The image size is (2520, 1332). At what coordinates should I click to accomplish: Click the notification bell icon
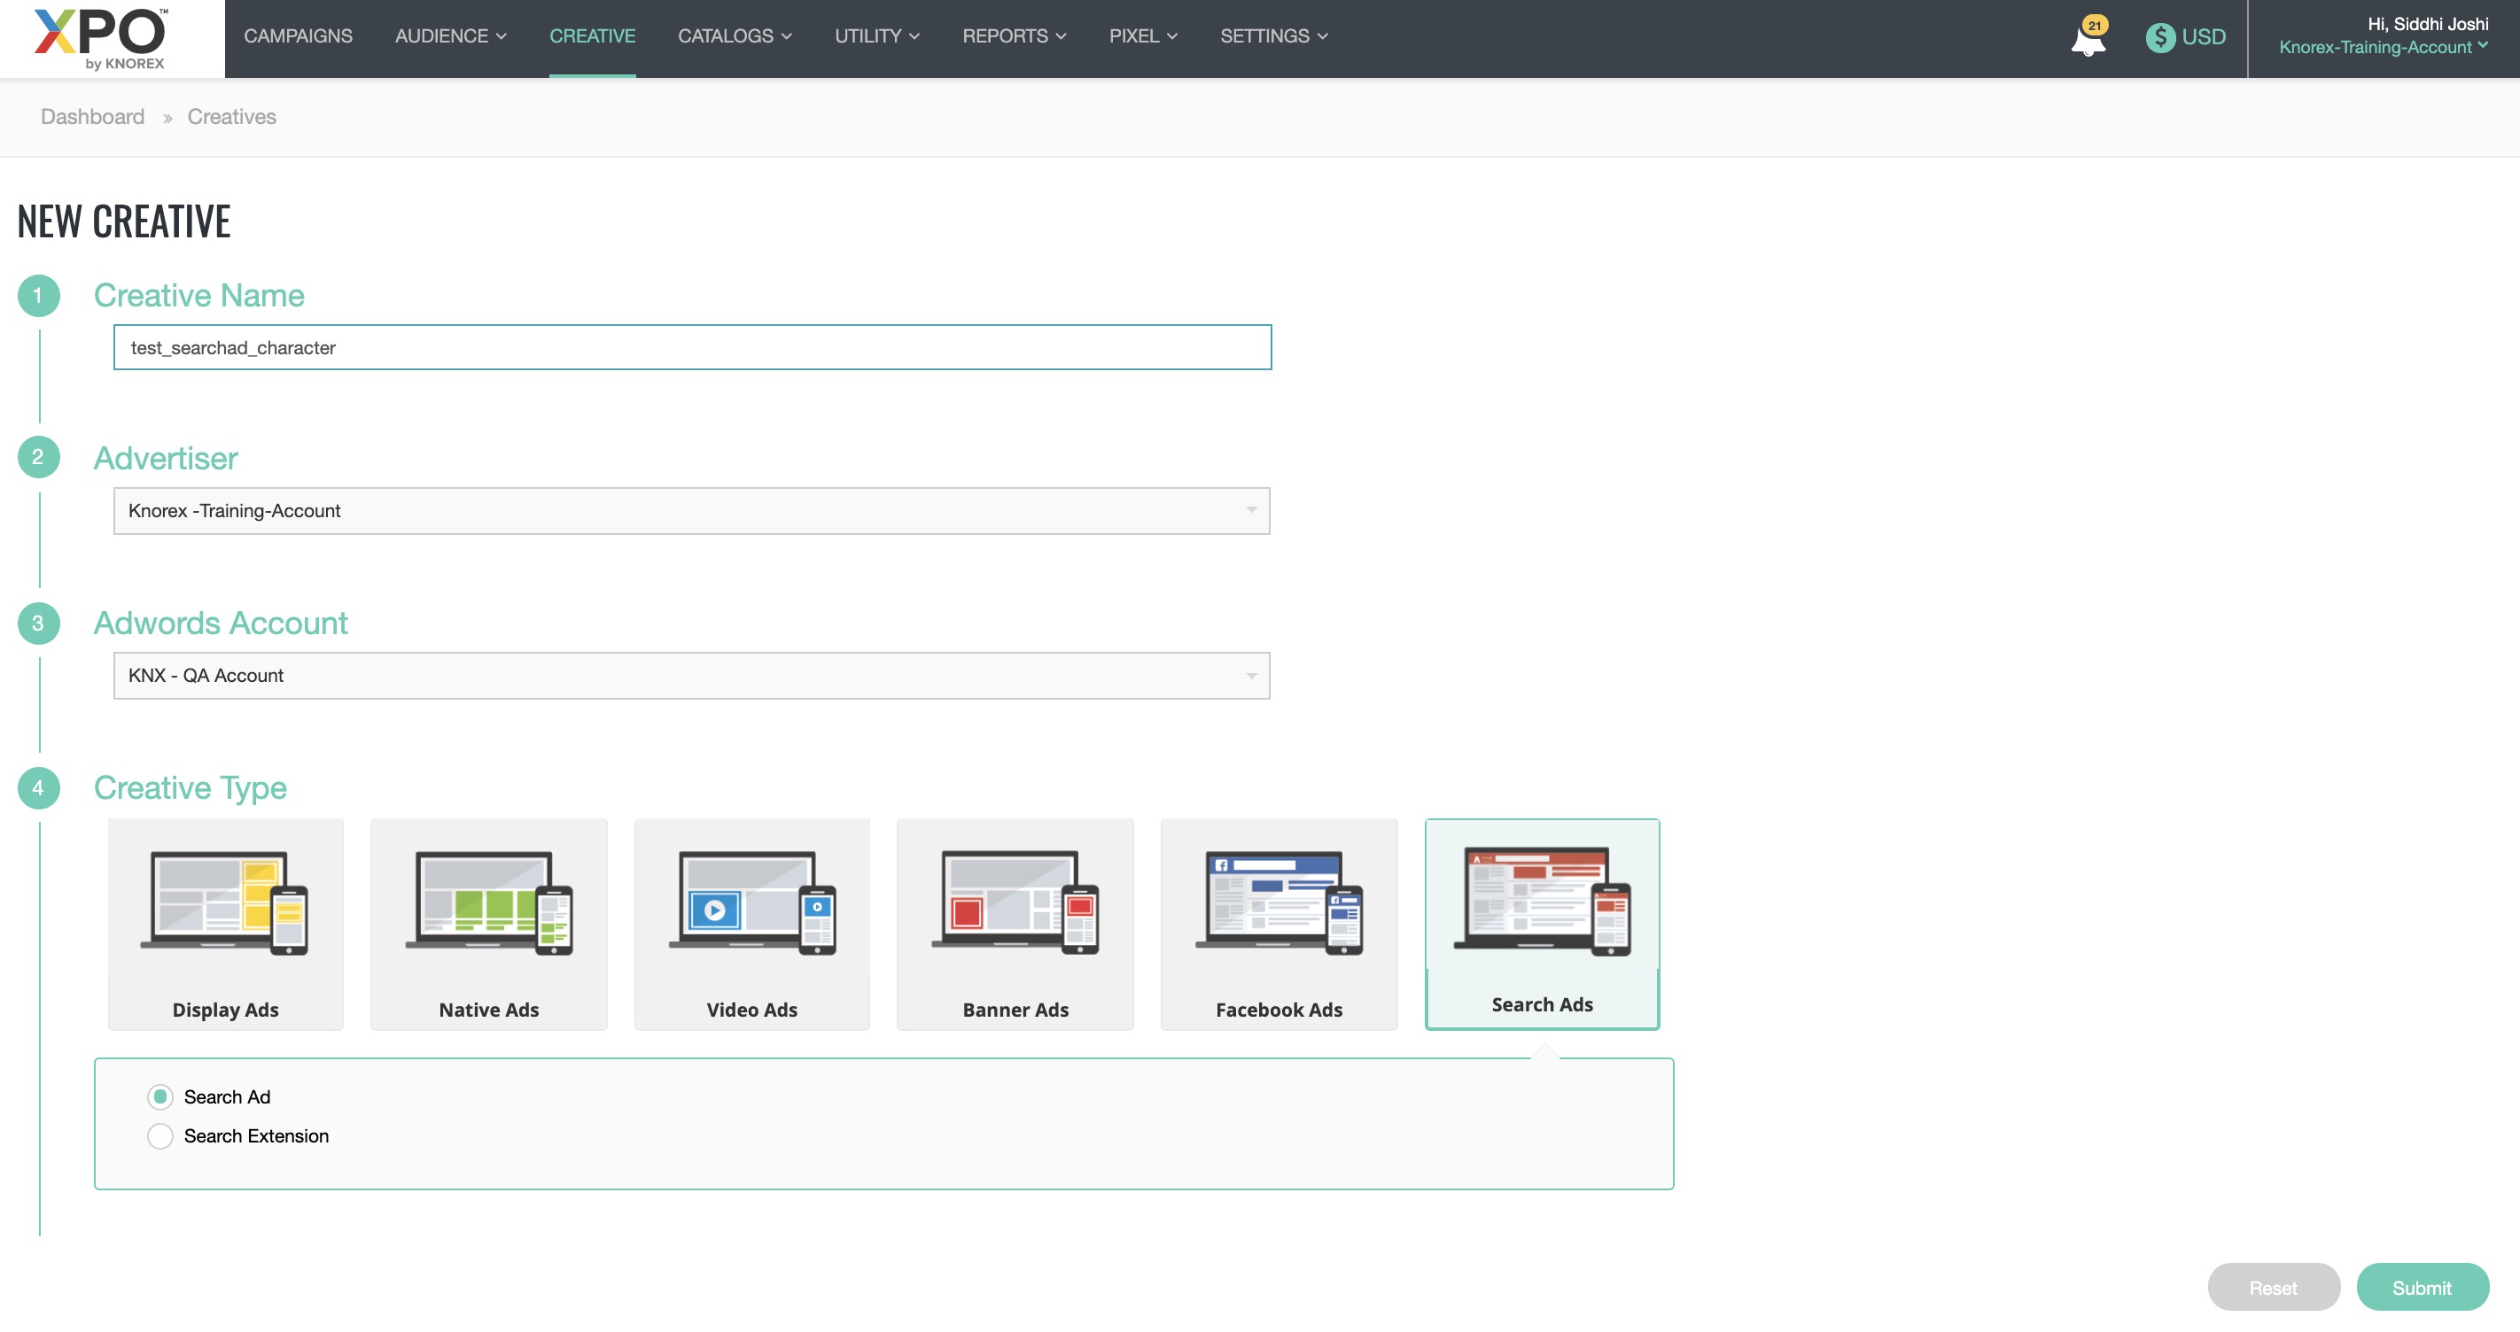[2087, 39]
